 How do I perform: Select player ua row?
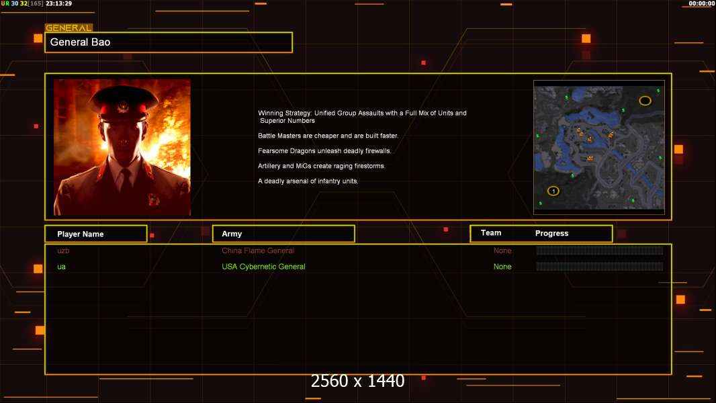358,267
